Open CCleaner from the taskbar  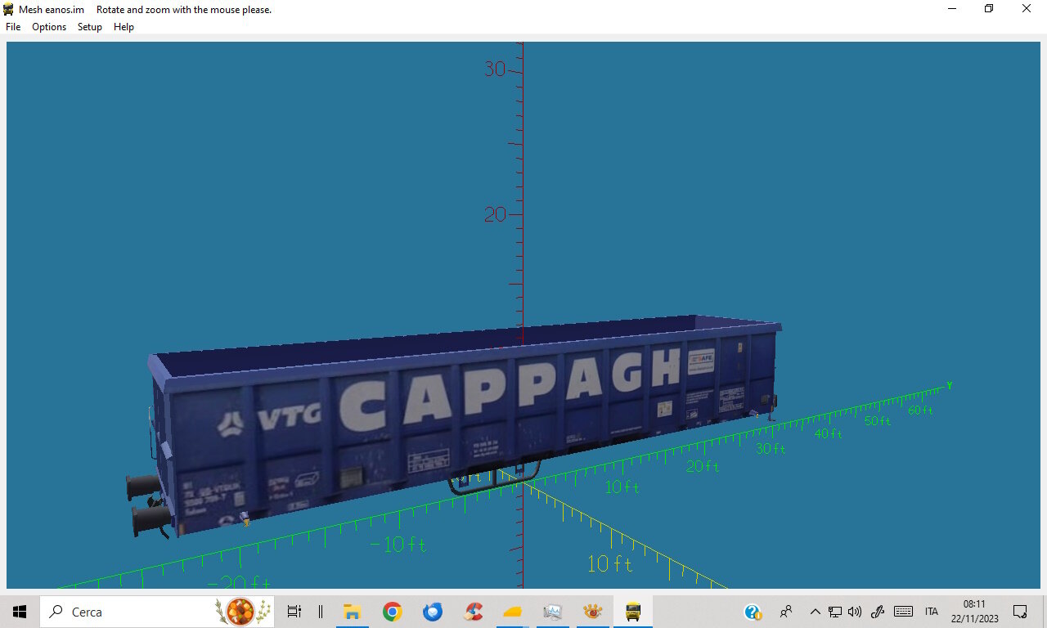(x=473, y=612)
